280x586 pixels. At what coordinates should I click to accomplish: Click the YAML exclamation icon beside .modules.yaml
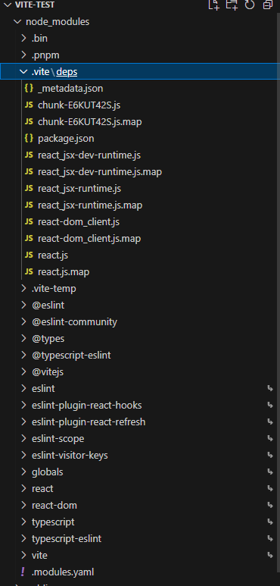(x=23, y=572)
